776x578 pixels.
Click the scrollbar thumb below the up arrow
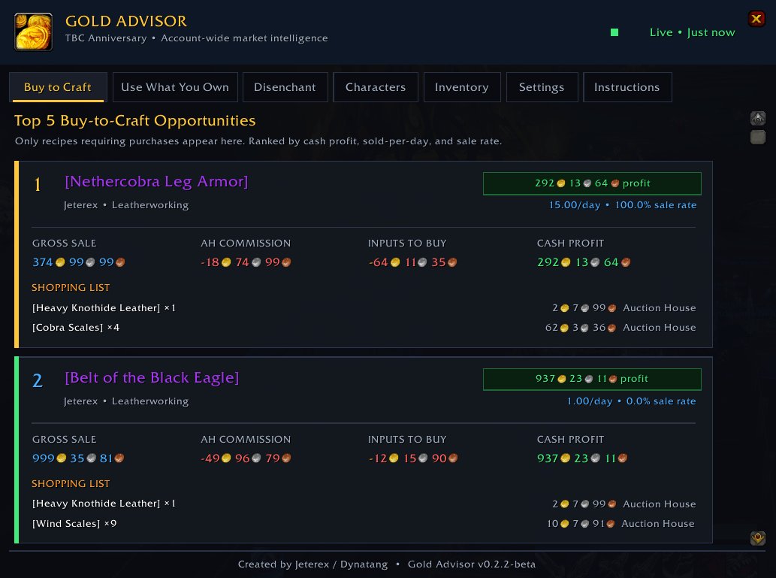coord(758,138)
